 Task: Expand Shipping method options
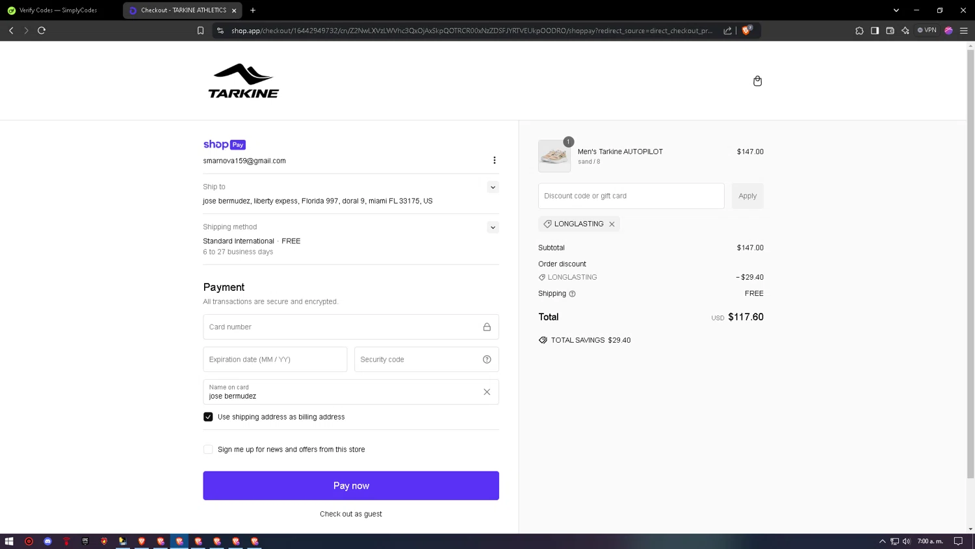click(493, 228)
